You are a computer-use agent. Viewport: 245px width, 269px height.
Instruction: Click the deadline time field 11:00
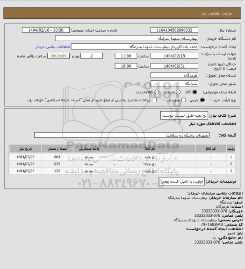pyautogui.click(x=126, y=56)
